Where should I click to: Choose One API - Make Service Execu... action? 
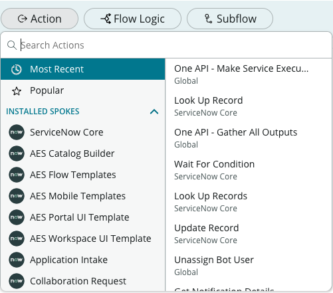[x=249, y=74]
